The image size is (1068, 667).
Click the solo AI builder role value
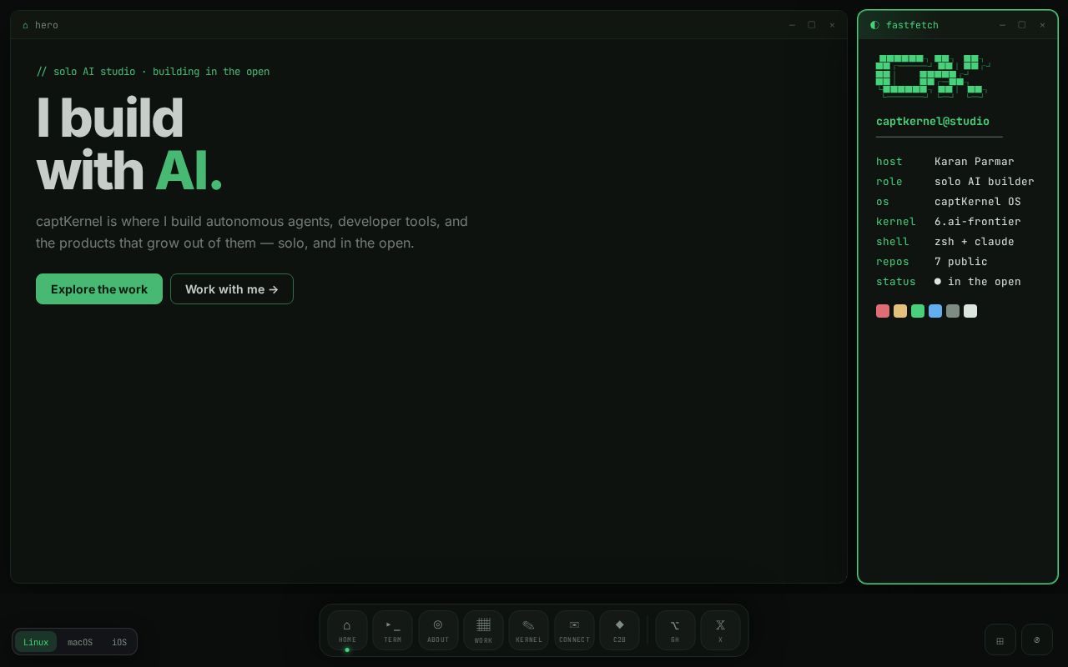pyautogui.click(x=985, y=182)
